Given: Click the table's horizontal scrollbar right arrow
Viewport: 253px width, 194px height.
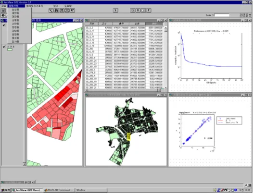Looking at the screenshot, I should [159, 90].
